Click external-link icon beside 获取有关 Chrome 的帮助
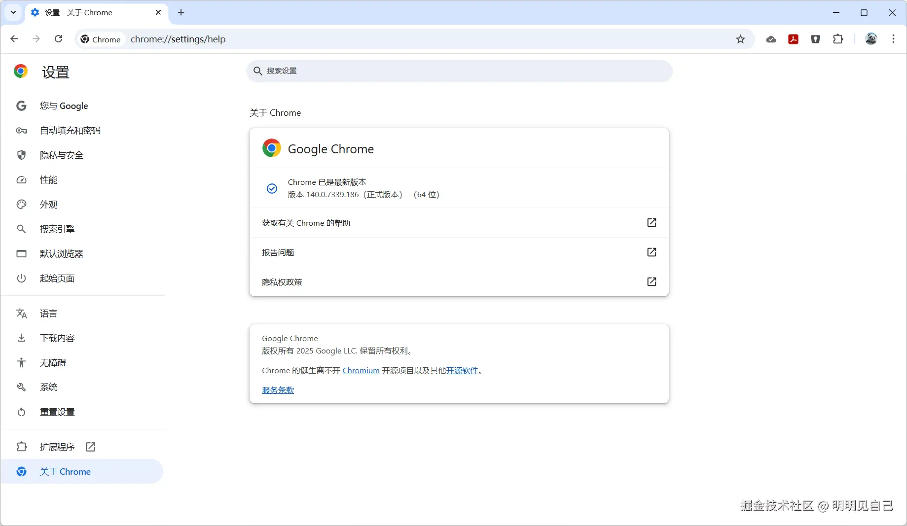This screenshot has height=526, width=907. coord(652,223)
